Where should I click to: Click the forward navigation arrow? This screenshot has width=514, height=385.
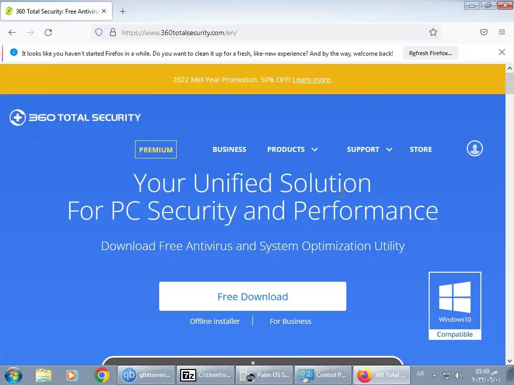[x=30, y=33]
